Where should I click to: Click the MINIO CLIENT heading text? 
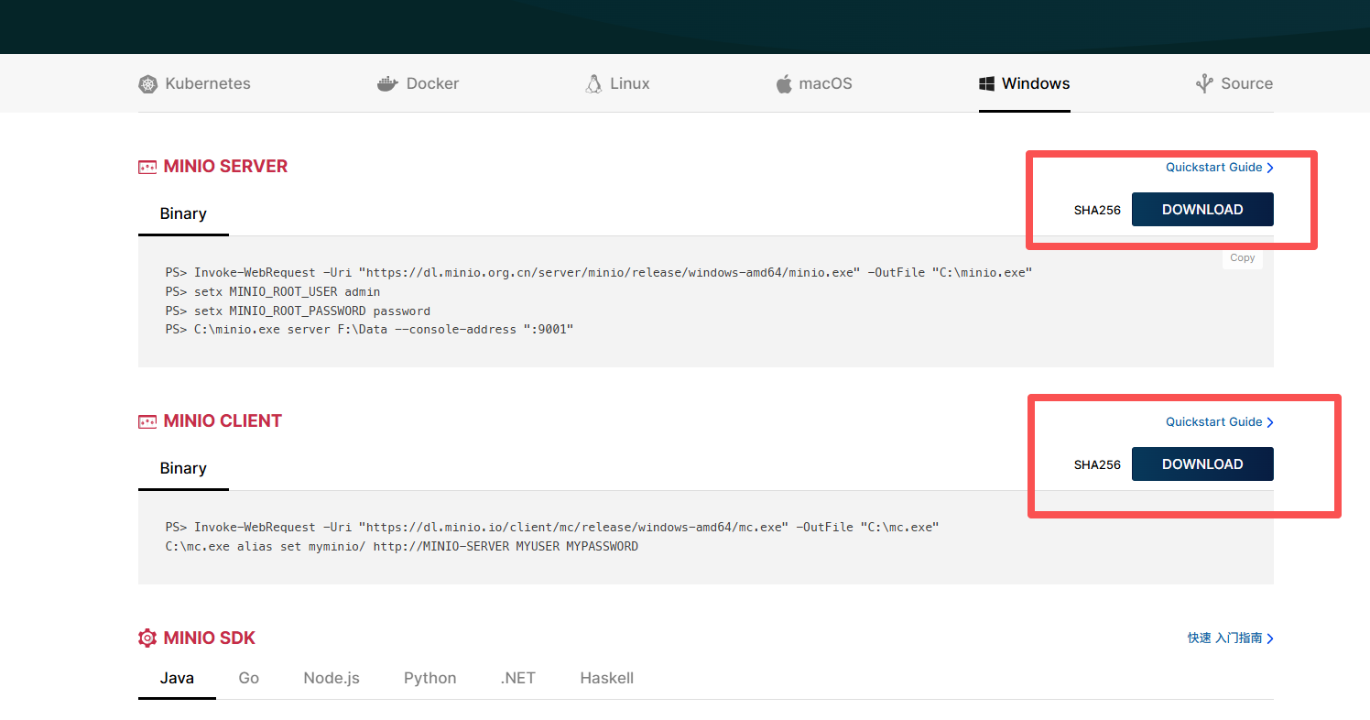[223, 421]
